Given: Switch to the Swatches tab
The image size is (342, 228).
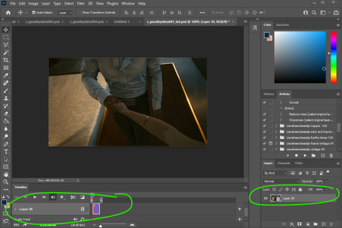Looking at the screenshot, I should [282, 25].
